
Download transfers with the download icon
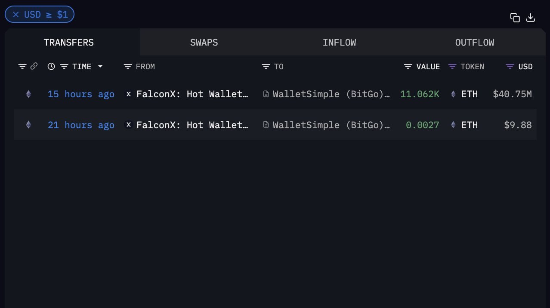(531, 18)
